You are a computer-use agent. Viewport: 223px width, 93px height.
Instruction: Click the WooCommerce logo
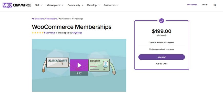point(17,5)
